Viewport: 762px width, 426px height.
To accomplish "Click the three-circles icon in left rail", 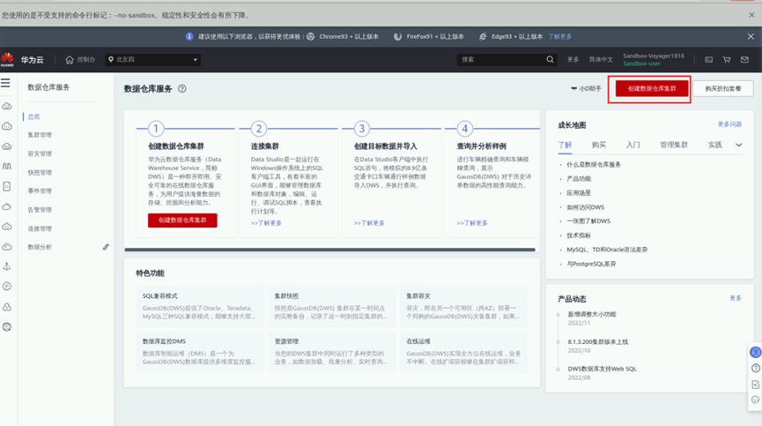I will point(7,307).
